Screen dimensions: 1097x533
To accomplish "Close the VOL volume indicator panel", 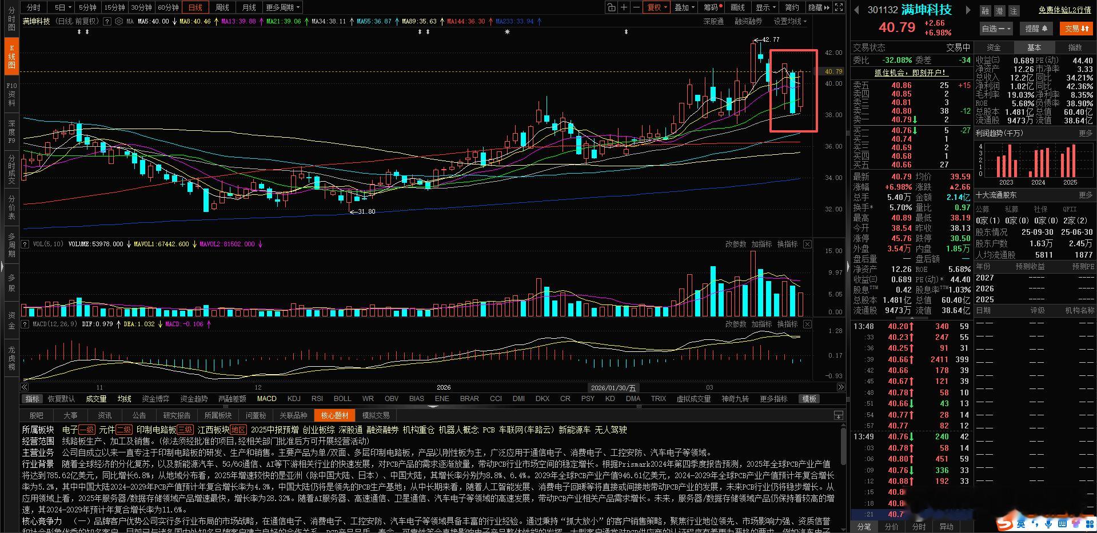I will (807, 244).
